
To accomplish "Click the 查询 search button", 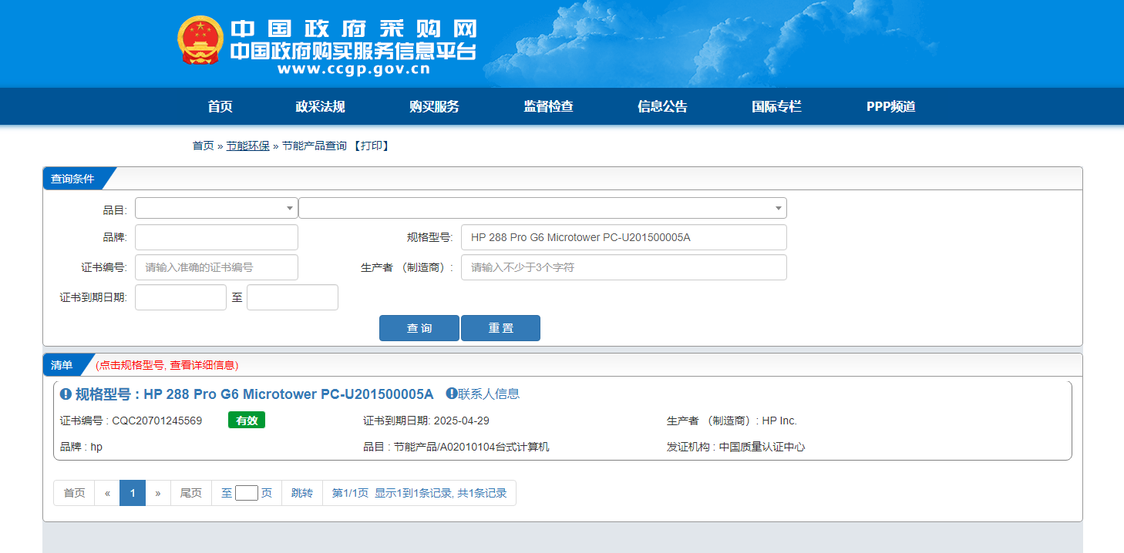I will [419, 328].
